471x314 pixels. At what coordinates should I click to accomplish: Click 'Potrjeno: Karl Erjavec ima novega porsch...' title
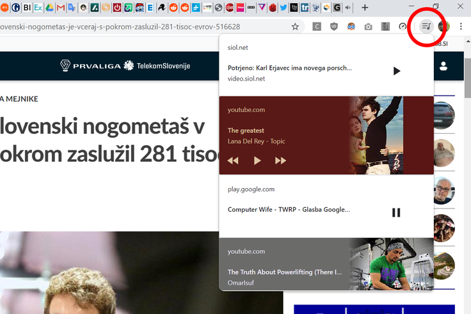tap(289, 68)
